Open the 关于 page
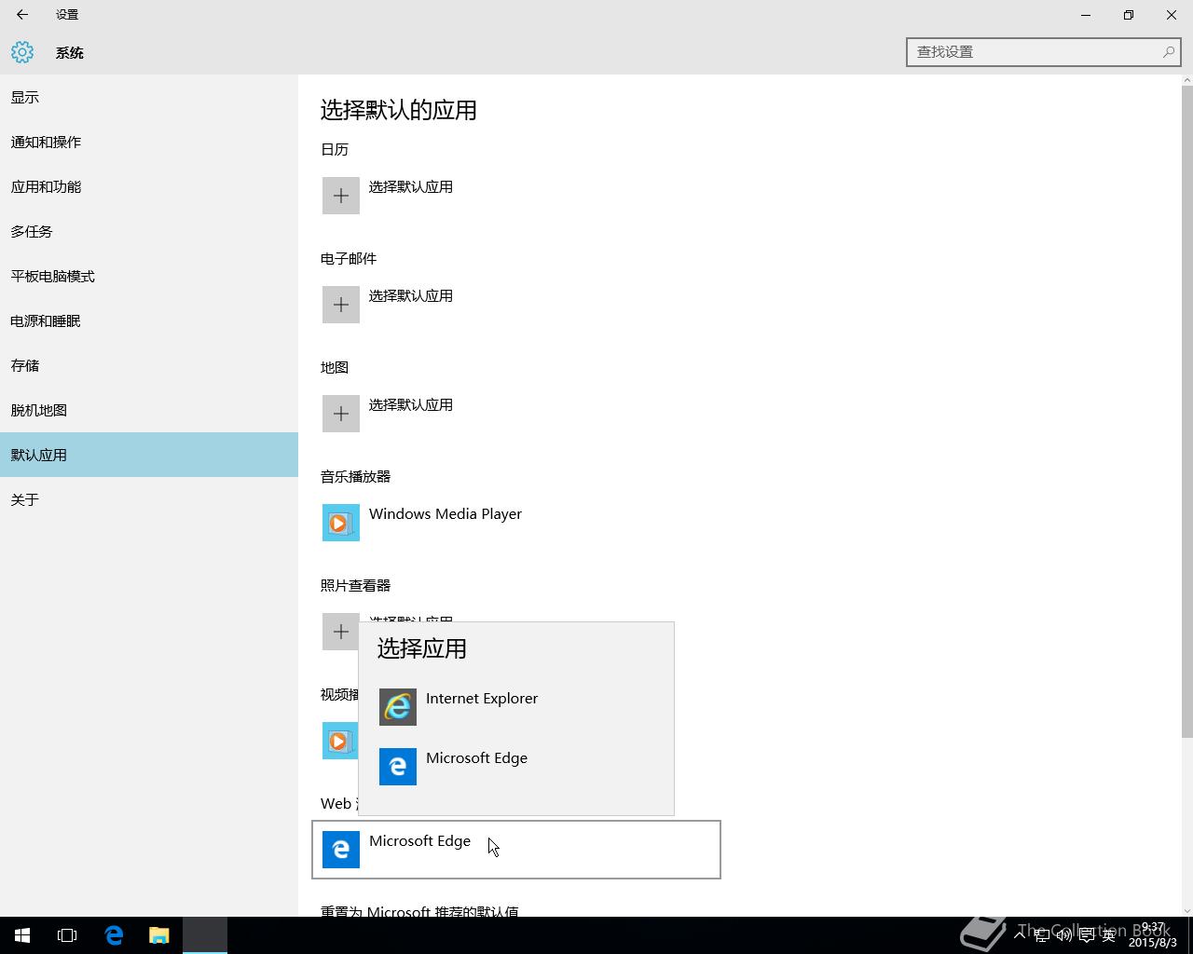 tap(149, 499)
